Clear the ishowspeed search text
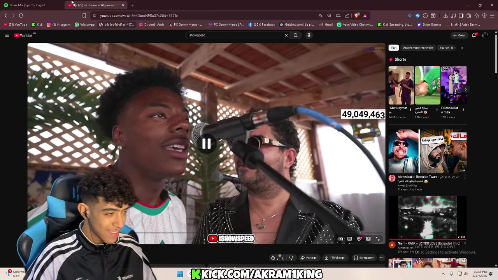The width and height of the screenshot is (498, 280). pos(286,35)
